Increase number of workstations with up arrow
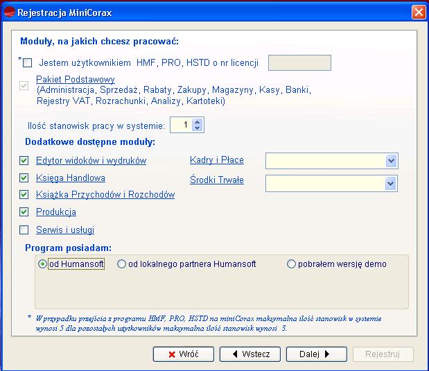This screenshot has width=429, height=371. [x=198, y=121]
